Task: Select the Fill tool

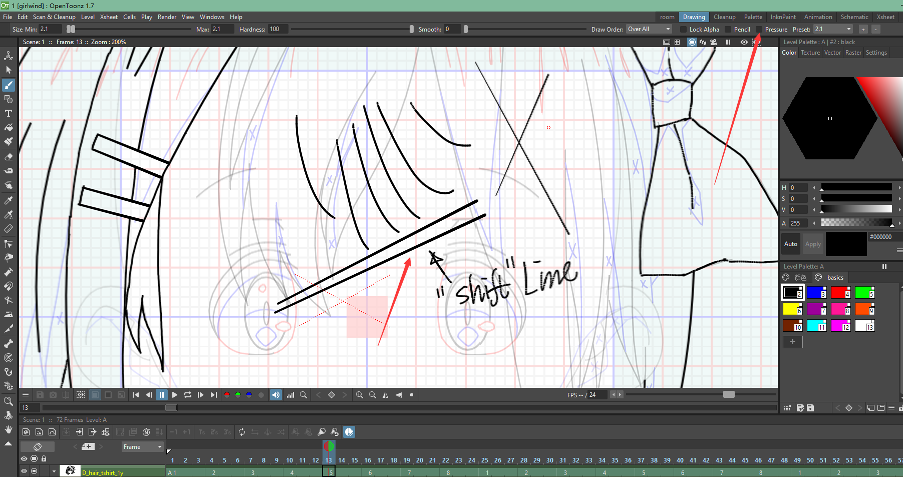Action: [9, 127]
